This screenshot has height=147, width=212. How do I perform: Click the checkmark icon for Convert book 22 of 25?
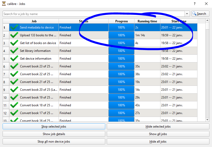coord(14,74)
